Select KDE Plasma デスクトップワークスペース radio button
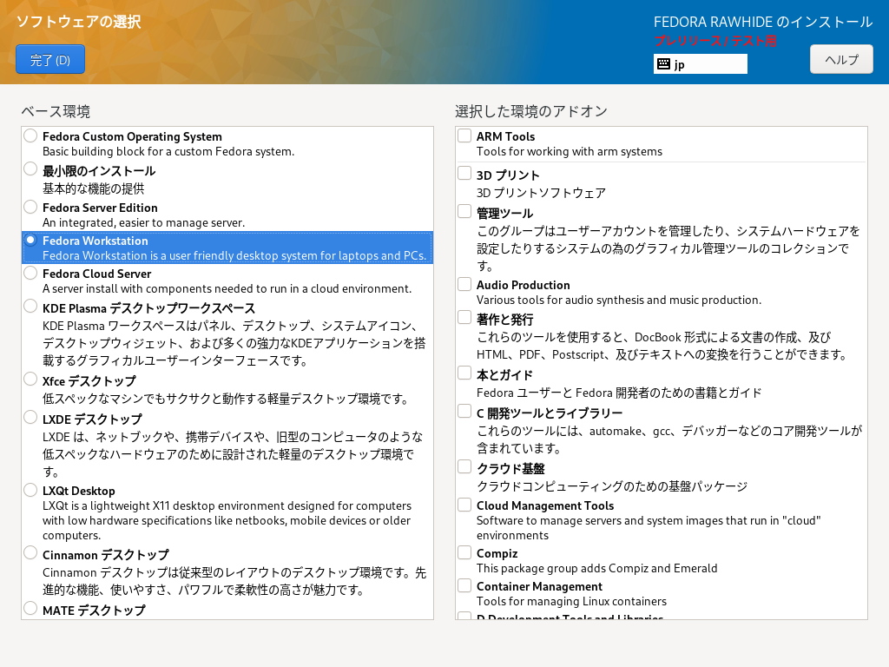This screenshot has height=667, width=889. click(30, 307)
